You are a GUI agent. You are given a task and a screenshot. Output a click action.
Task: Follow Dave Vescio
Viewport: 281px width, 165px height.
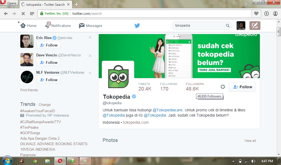click(x=48, y=62)
